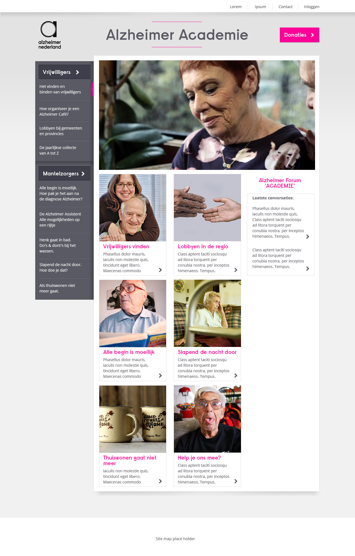The height and width of the screenshot is (556, 355).
Task: Click the Alzheimer Nederland logo
Action: 50,35
